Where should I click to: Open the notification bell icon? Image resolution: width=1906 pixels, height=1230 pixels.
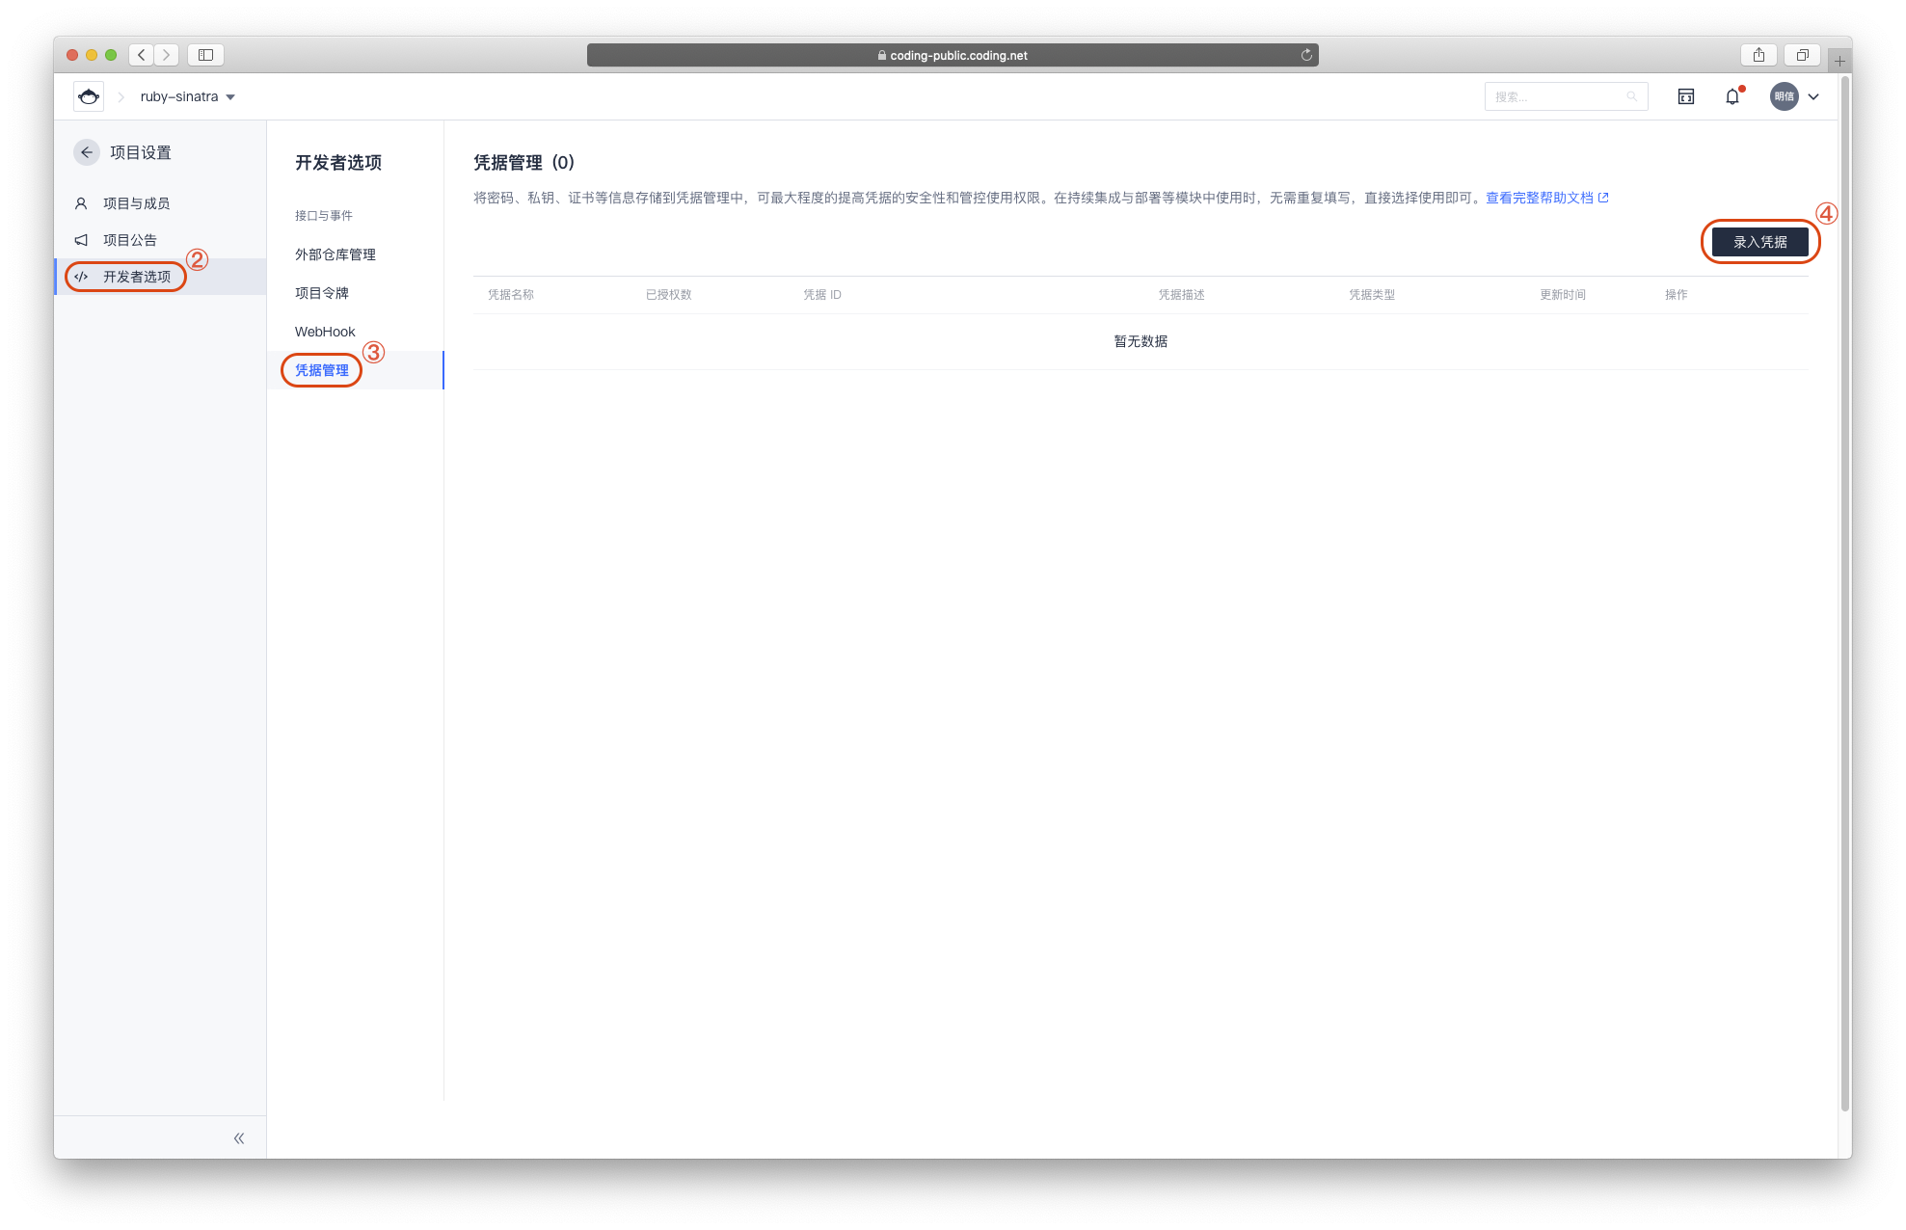coord(1732,96)
